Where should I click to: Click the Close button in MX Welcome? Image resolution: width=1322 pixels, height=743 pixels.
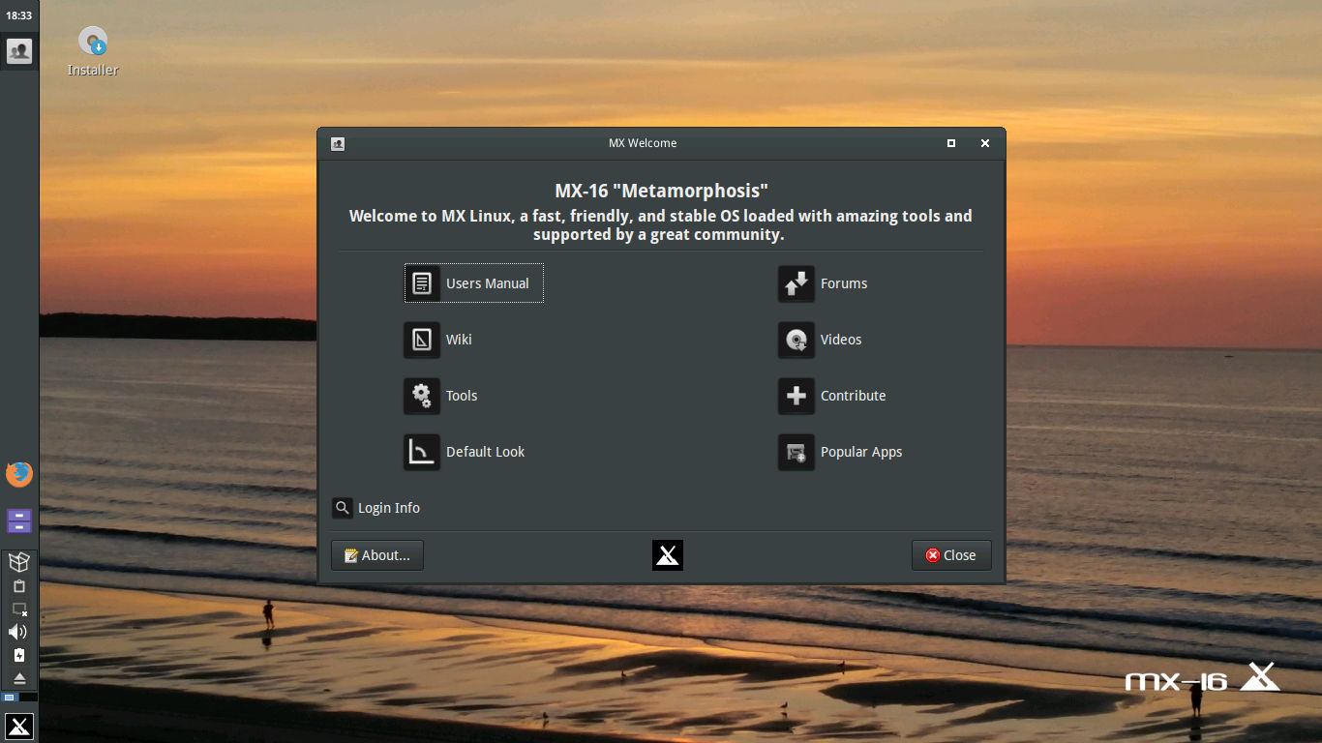pyautogui.click(x=951, y=555)
